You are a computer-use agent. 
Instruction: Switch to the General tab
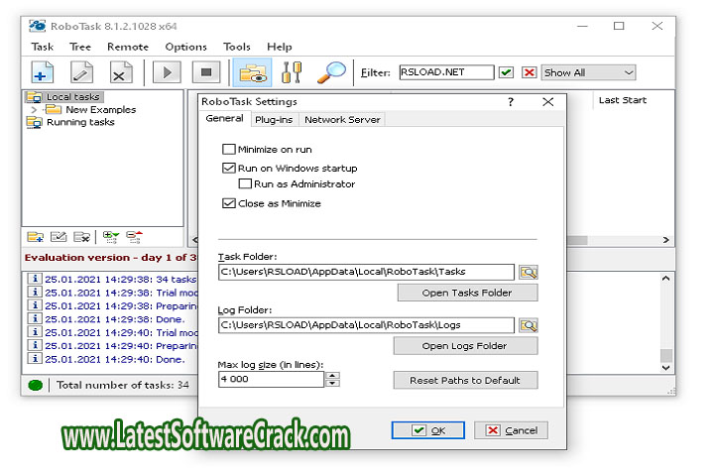pyautogui.click(x=224, y=119)
